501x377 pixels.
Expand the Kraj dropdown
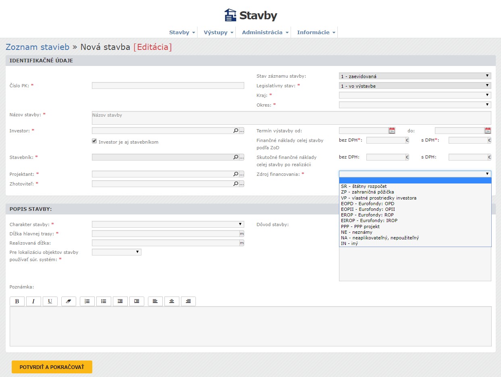click(x=415, y=95)
